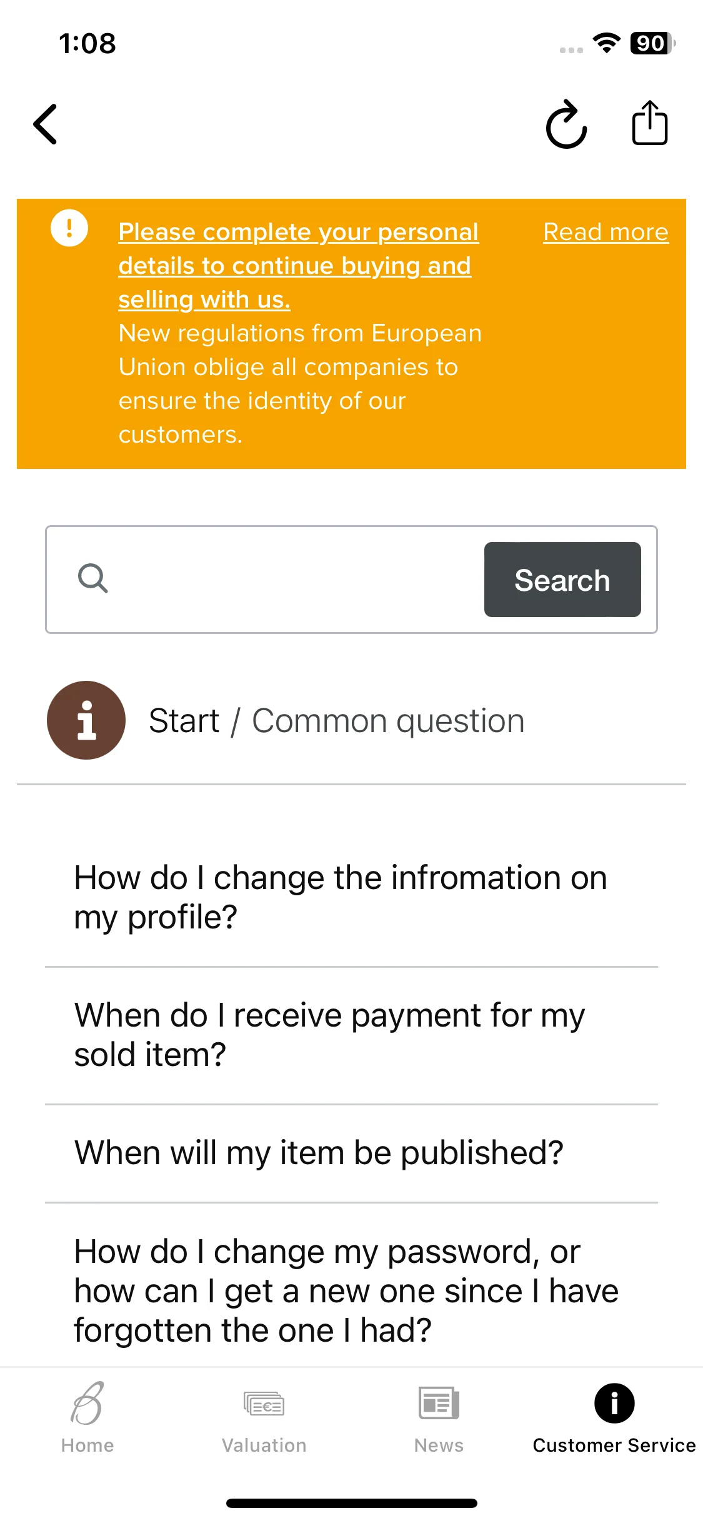Open the Home tab
Viewport: 703px width, 1523px height.
point(87,1418)
